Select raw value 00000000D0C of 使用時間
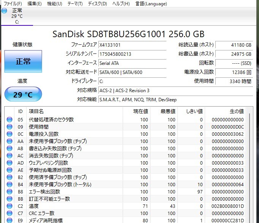 (x=227, y=127)
